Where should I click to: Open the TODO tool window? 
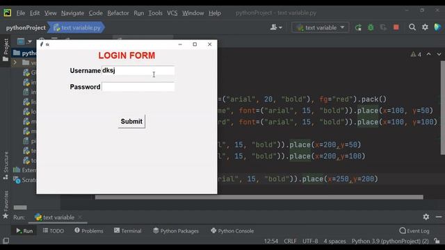(54, 231)
